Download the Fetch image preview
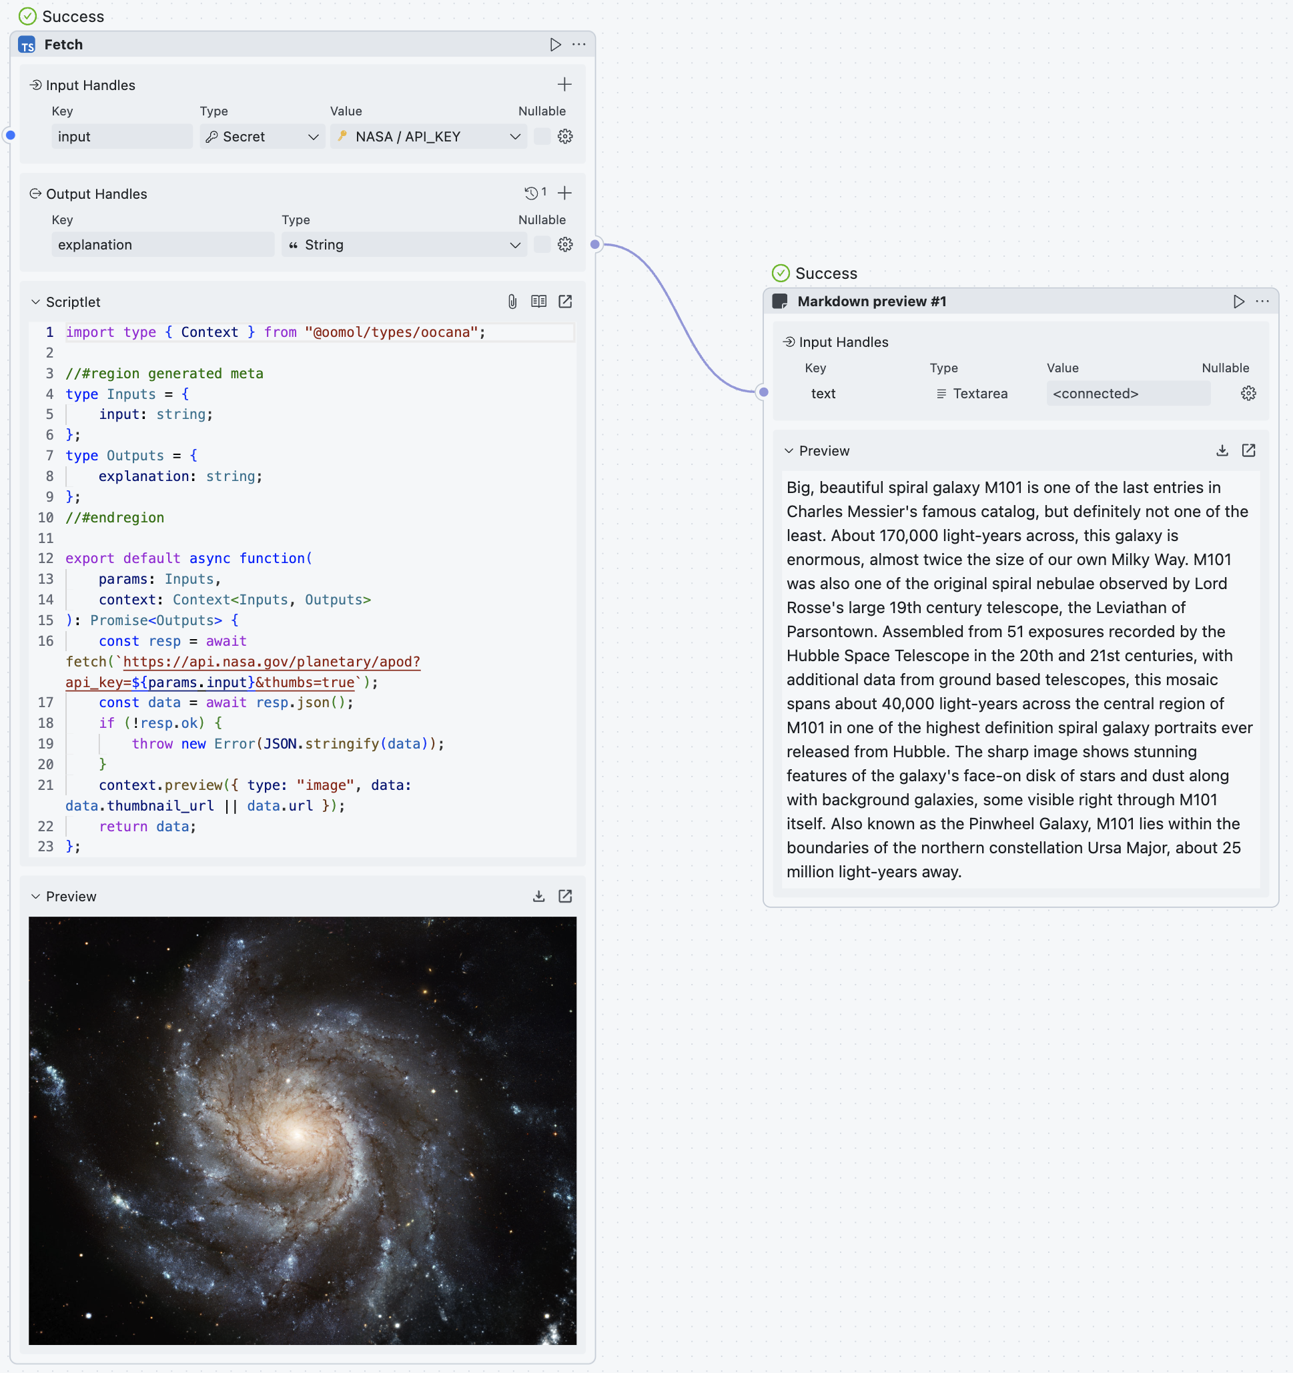Image resolution: width=1293 pixels, height=1373 pixels. pos(539,896)
